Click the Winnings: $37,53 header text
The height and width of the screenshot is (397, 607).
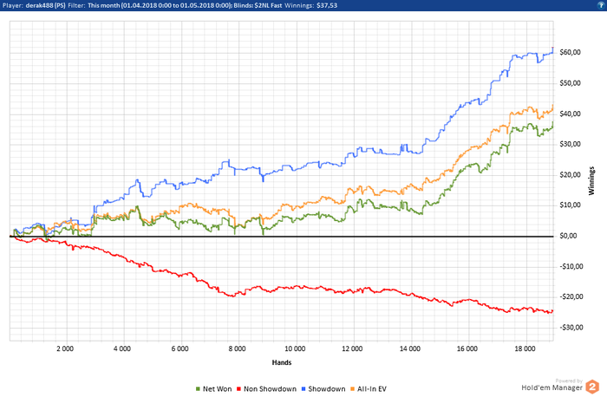310,5
